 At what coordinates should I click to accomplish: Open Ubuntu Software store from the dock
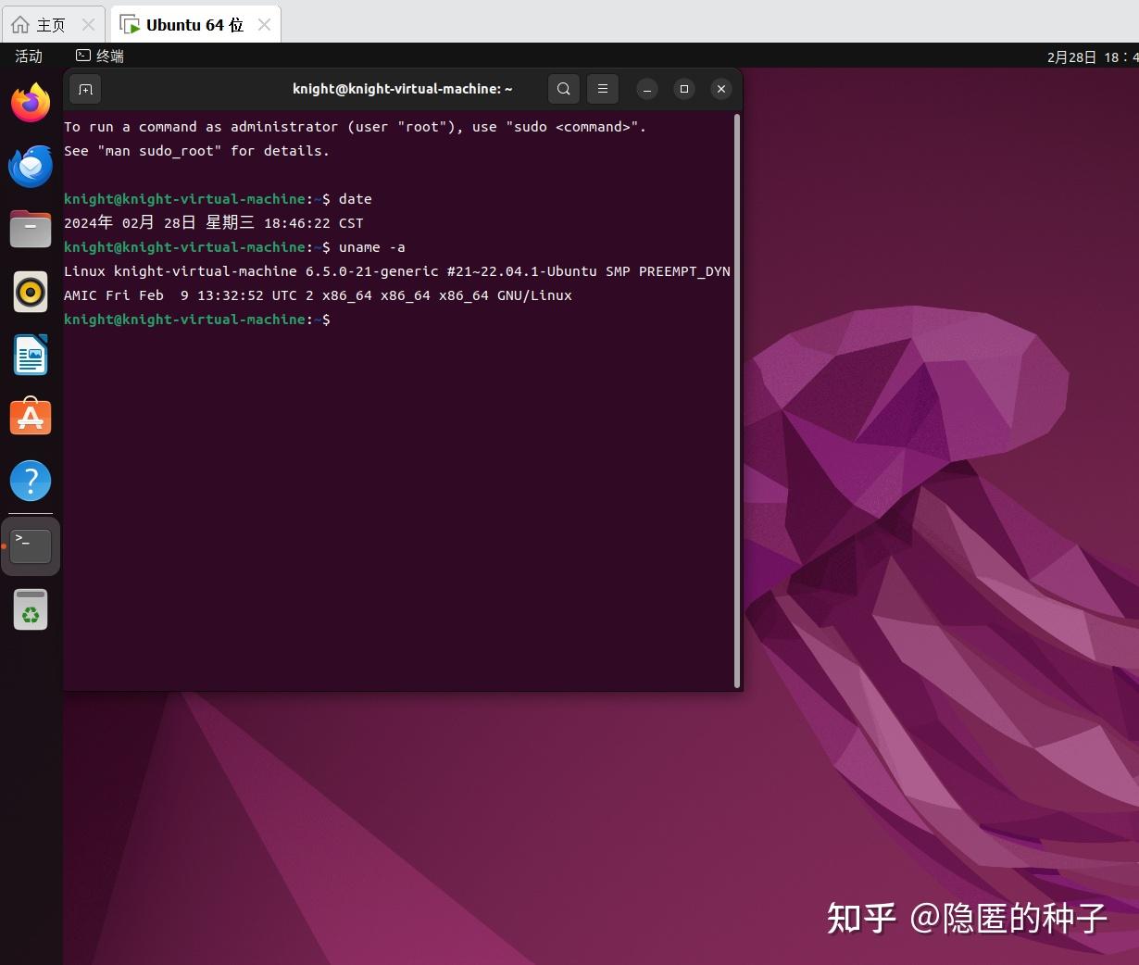tap(31, 417)
